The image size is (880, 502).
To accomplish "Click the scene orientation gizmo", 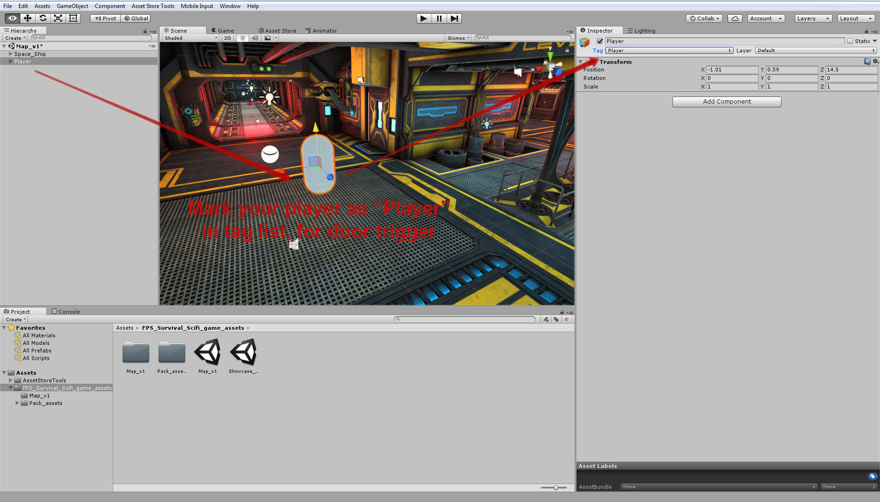I will [550, 67].
